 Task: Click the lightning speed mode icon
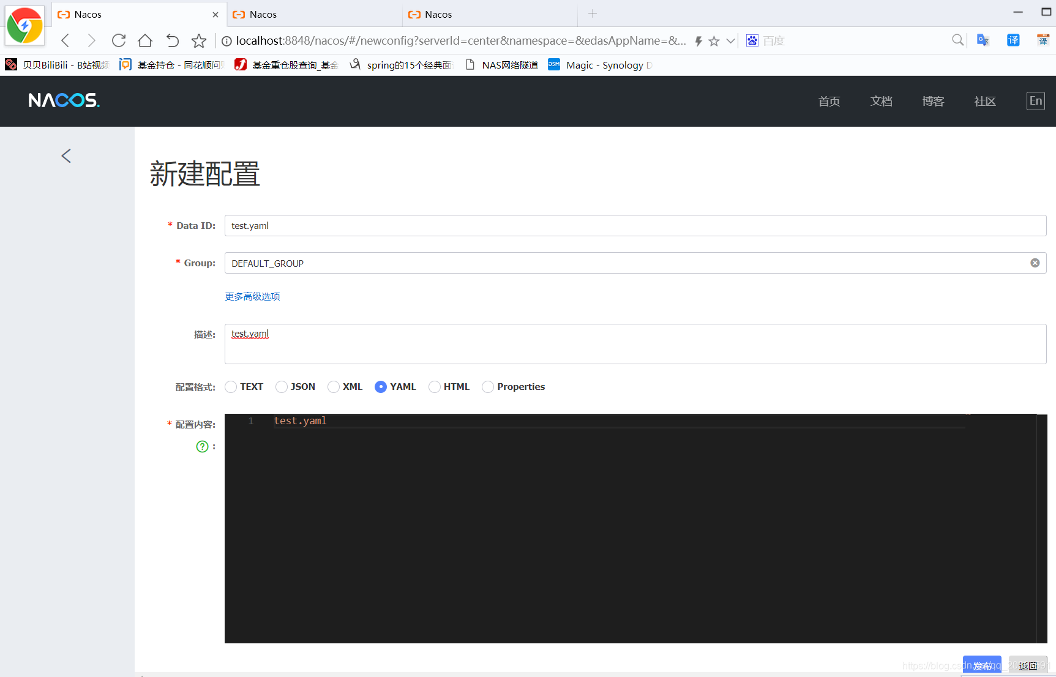(x=698, y=41)
